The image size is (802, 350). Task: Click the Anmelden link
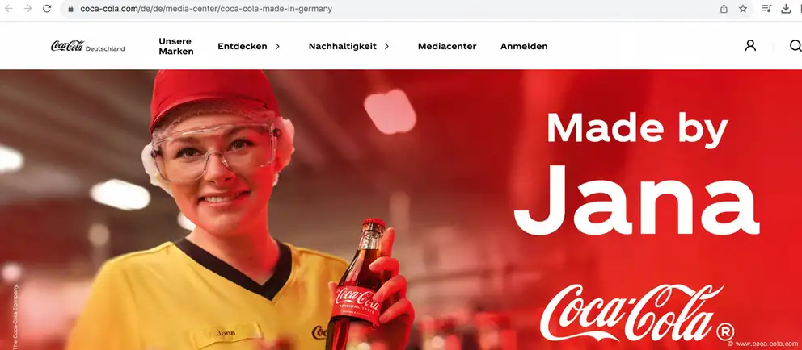524,47
